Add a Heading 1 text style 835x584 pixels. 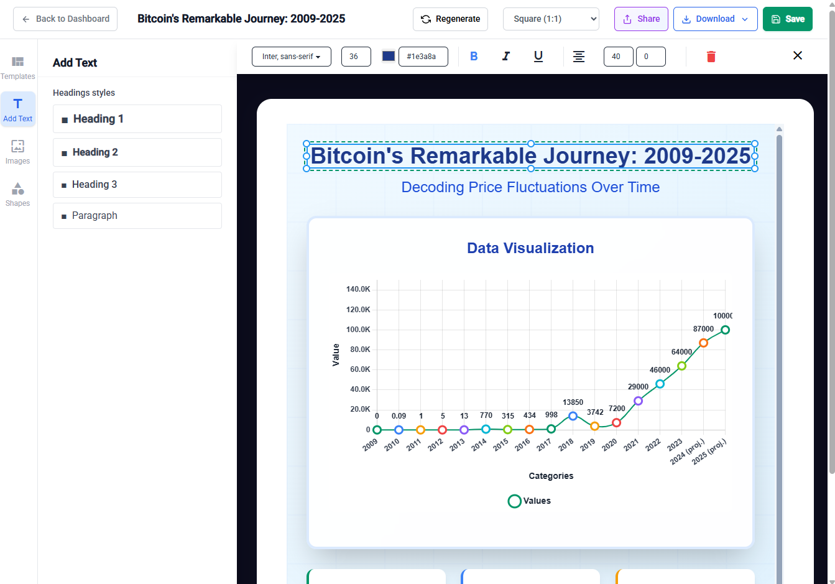137,119
